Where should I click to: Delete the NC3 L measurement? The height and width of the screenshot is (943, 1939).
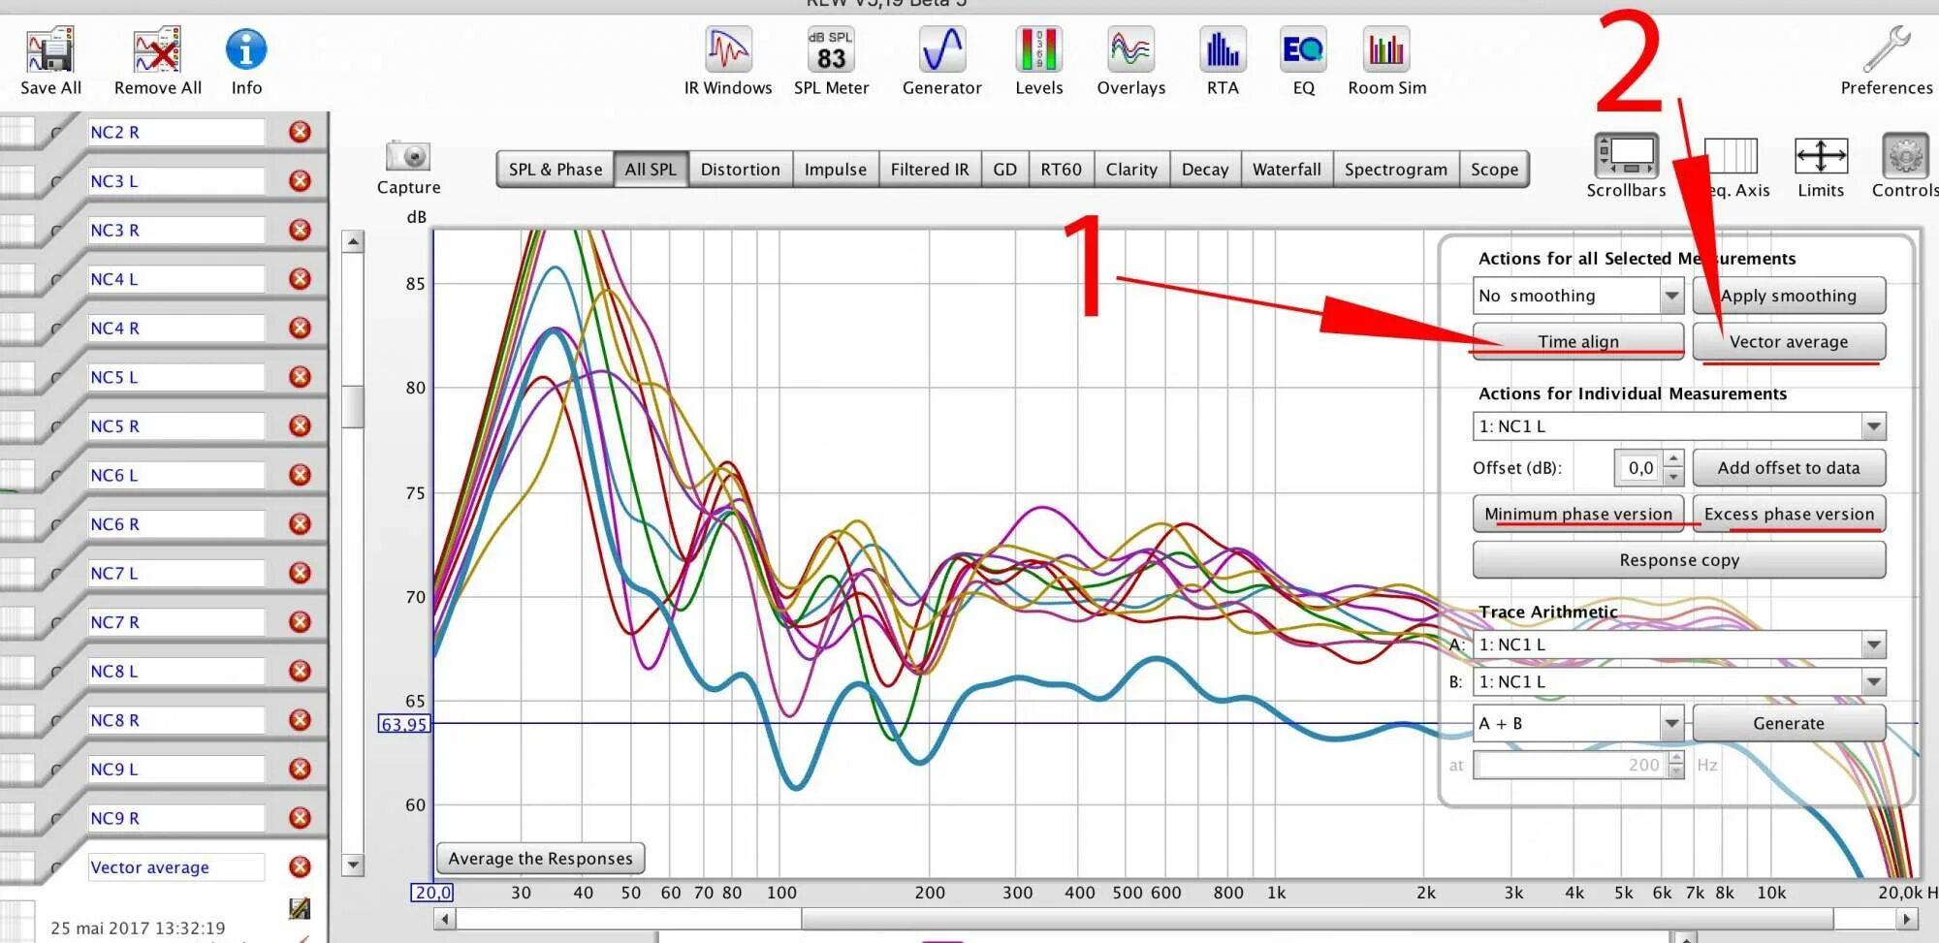[301, 180]
